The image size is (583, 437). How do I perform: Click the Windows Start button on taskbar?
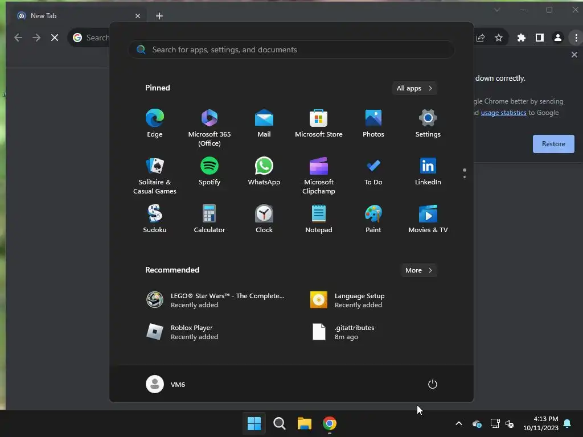pos(254,423)
